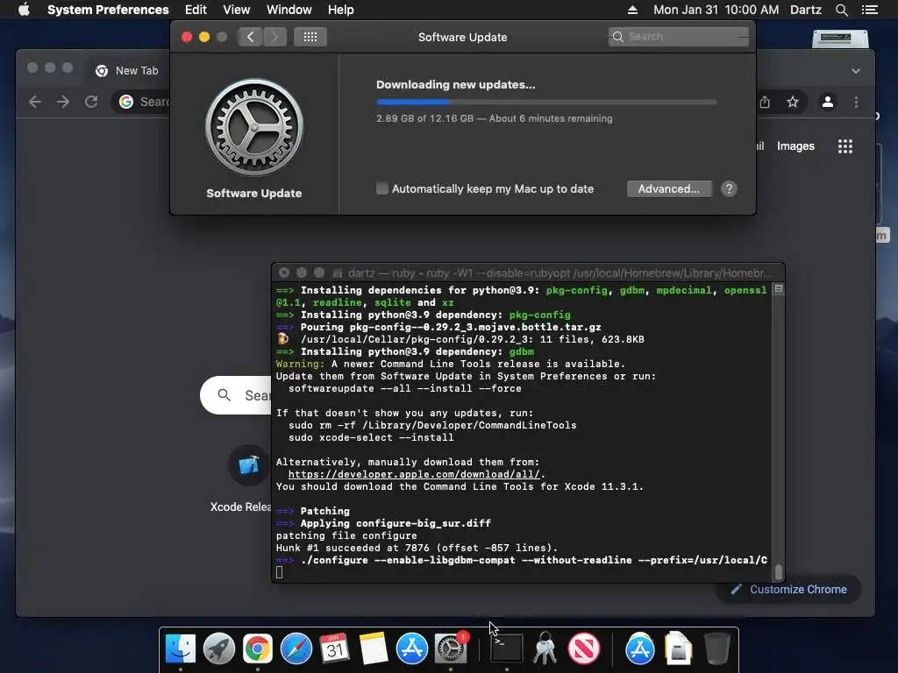
Task: Click the Chrome share page icon
Action: (765, 102)
